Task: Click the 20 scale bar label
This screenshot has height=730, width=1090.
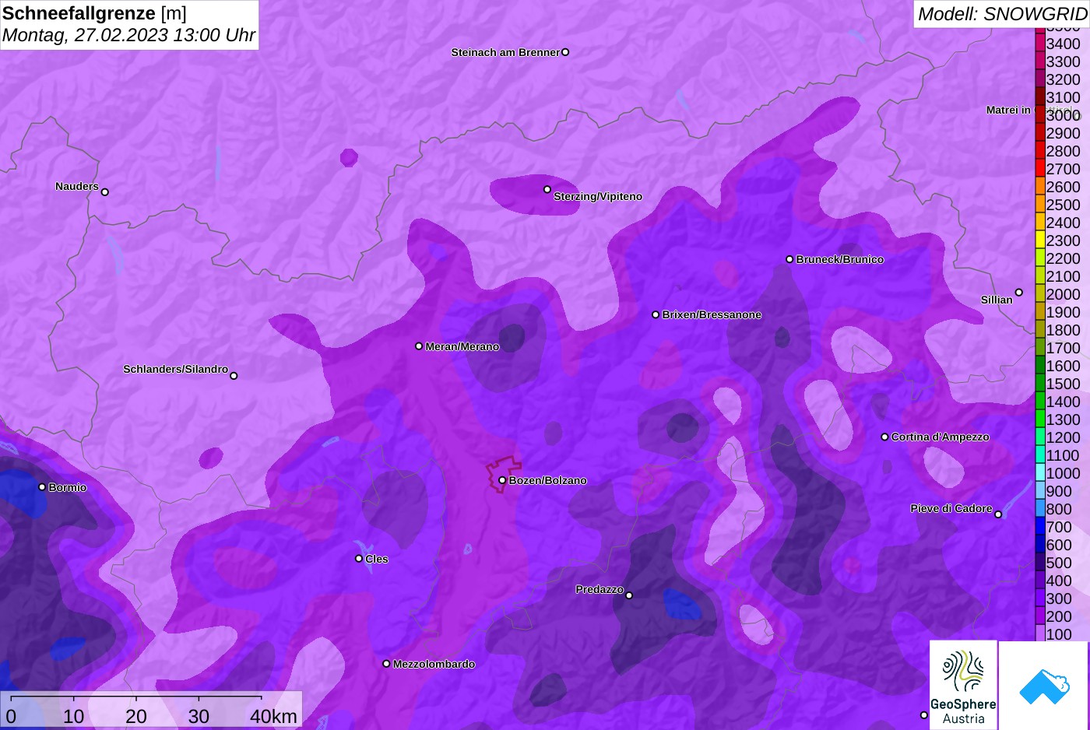Action: (136, 716)
